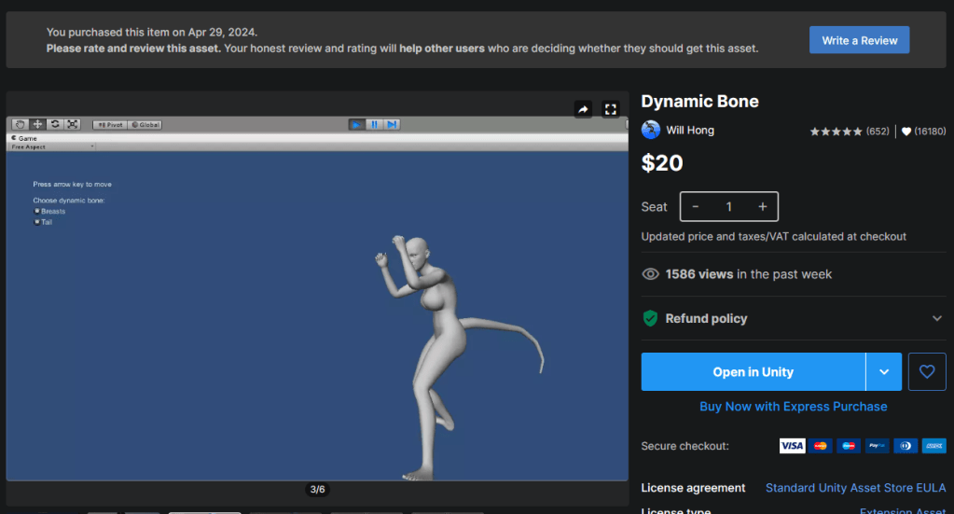Add Dynamic Bone to favorites with heart button

pyautogui.click(x=927, y=371)
